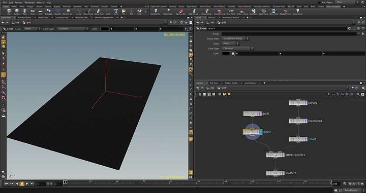The image size is (366, 193).
Task: Switch to the Material Palette tab
Action: point(231,83)
